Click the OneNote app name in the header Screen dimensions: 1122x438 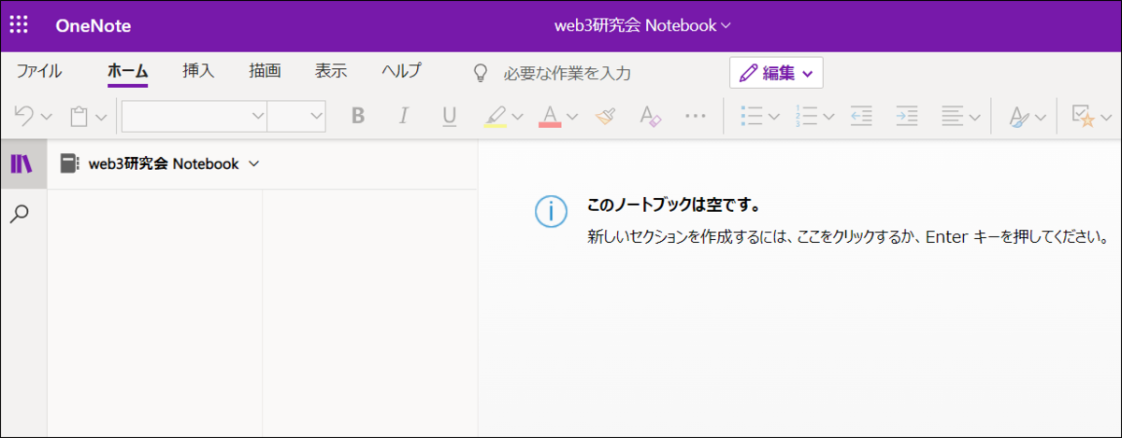click(93, 25)
